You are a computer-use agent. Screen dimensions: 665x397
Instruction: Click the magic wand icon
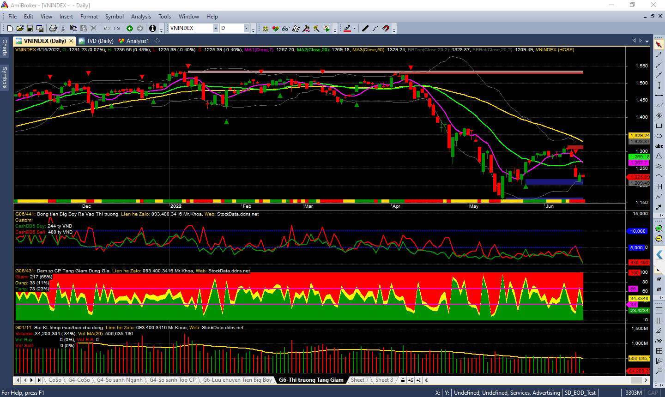click(316, 28)
